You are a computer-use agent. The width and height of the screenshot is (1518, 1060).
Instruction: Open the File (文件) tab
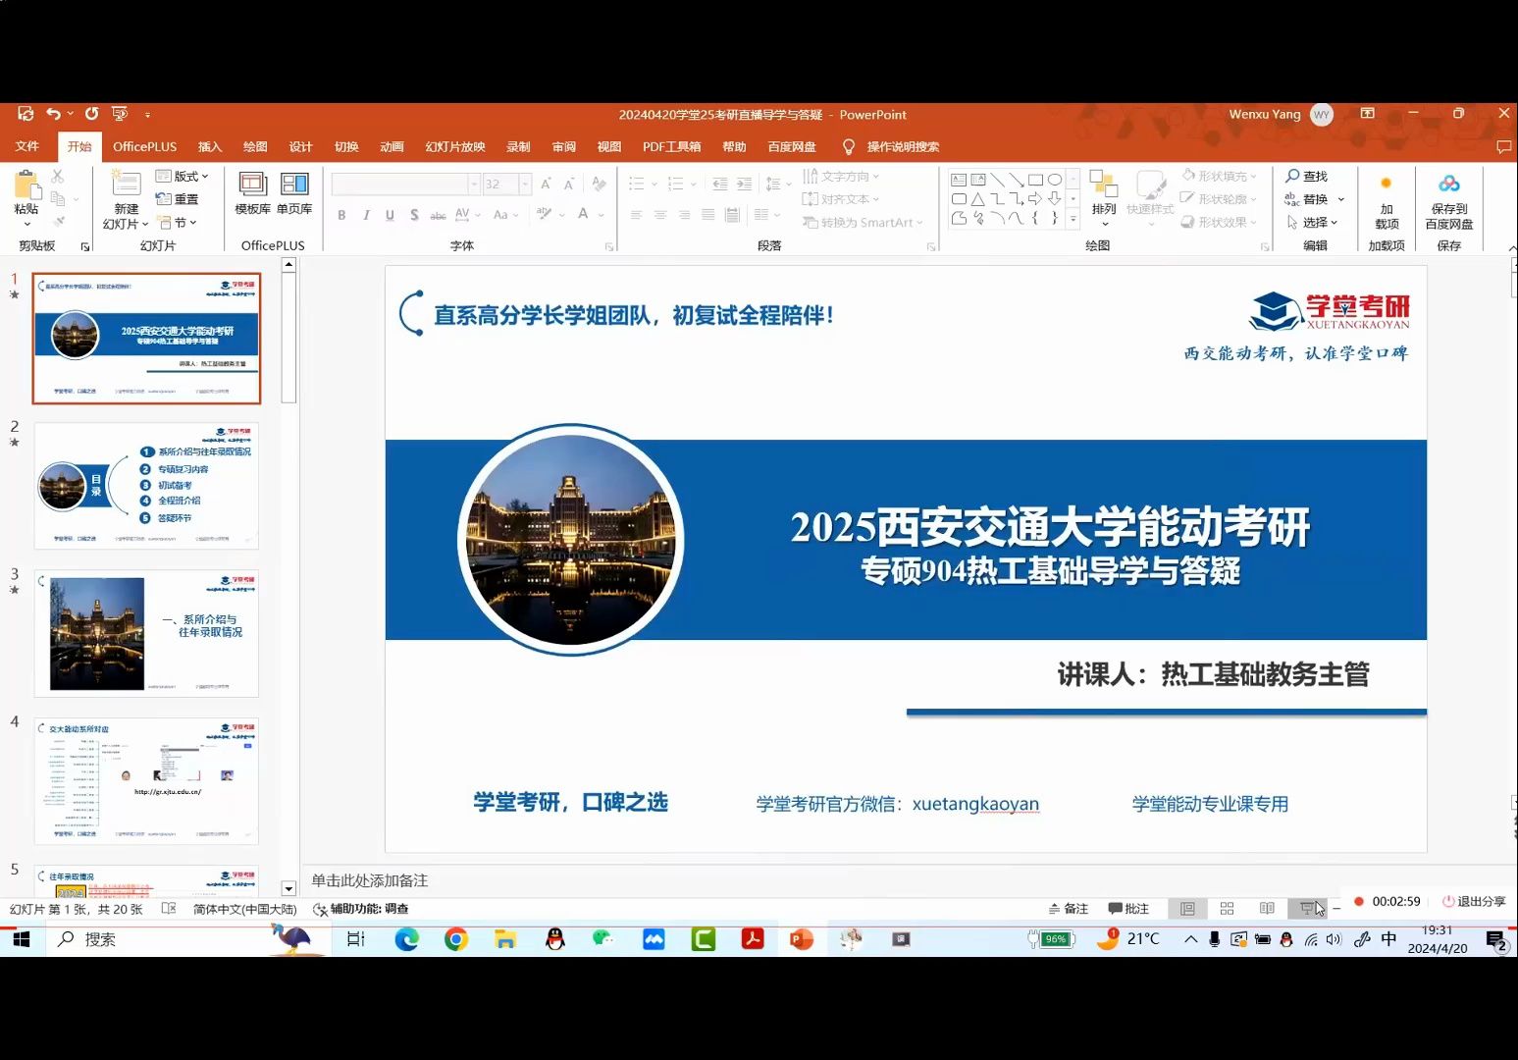27,146
